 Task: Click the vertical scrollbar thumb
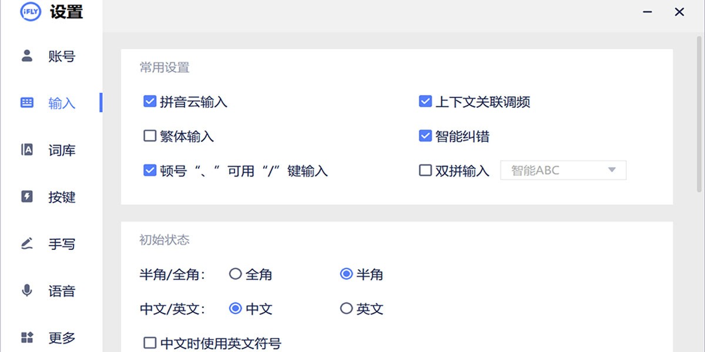pos(699,113)
